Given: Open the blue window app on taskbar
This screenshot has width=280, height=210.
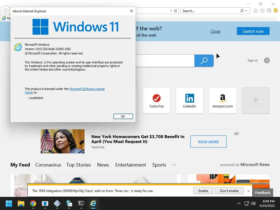Looking at the screenshot, I should (45, 203).
